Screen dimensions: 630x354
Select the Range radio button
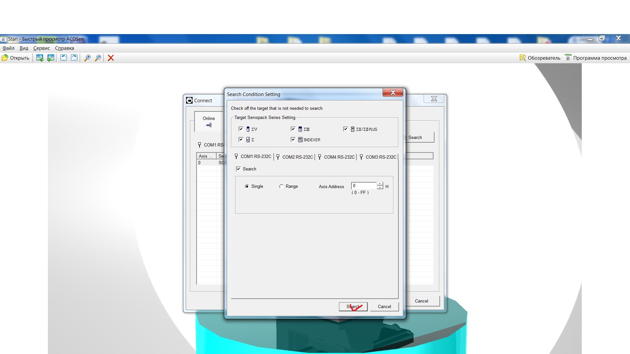coord(281,187)
